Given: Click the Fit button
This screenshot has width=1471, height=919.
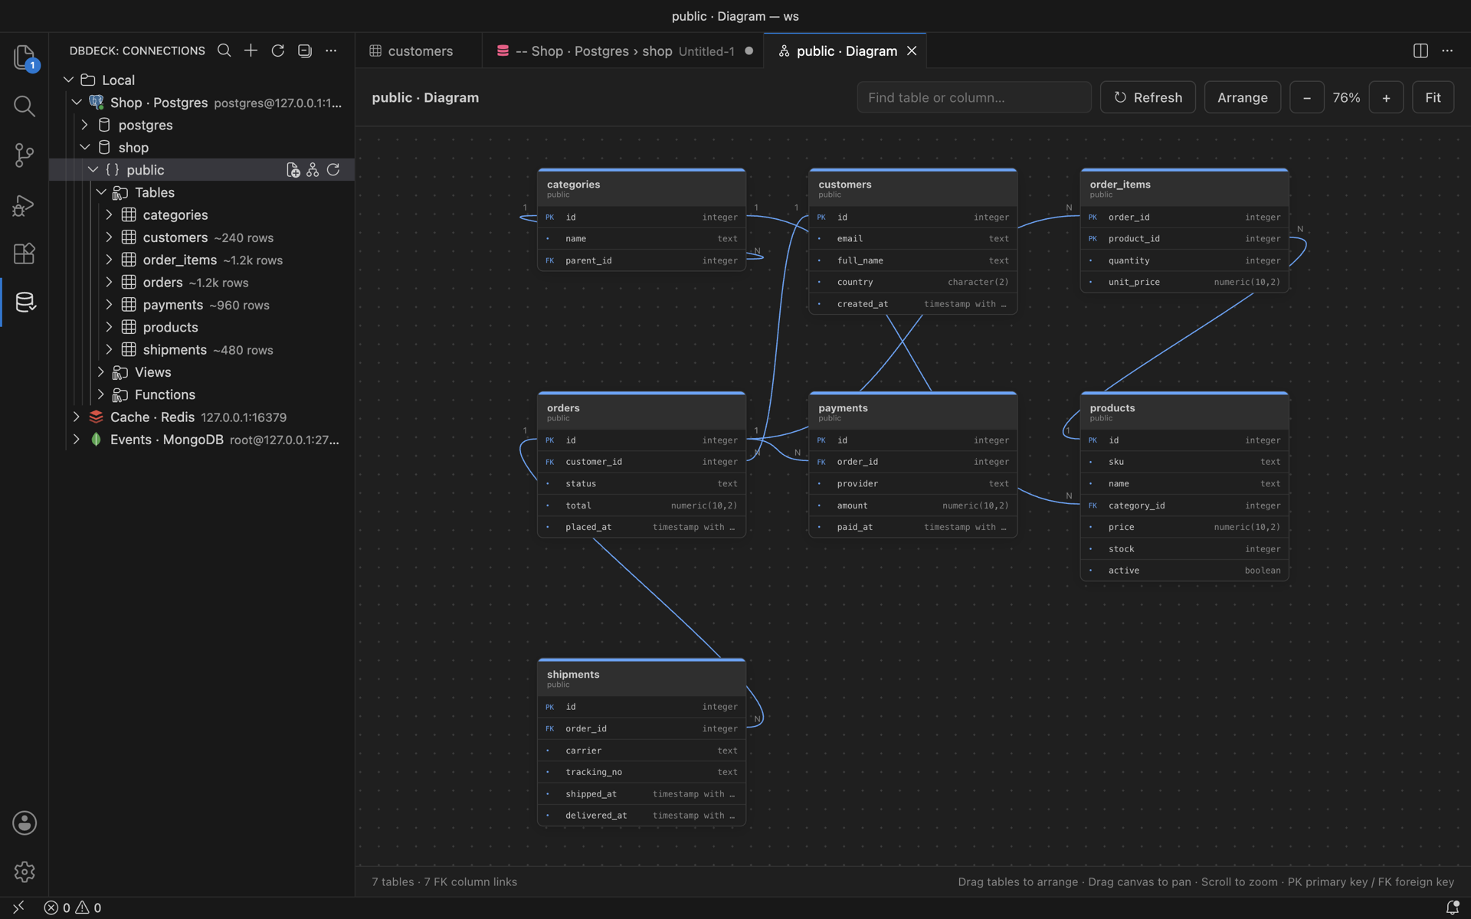Looking at the screenshot, I should 1433,97.
